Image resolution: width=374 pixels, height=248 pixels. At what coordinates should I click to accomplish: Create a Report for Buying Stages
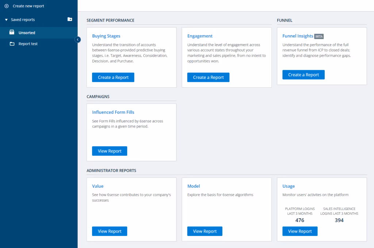click(x=113, y=77)
